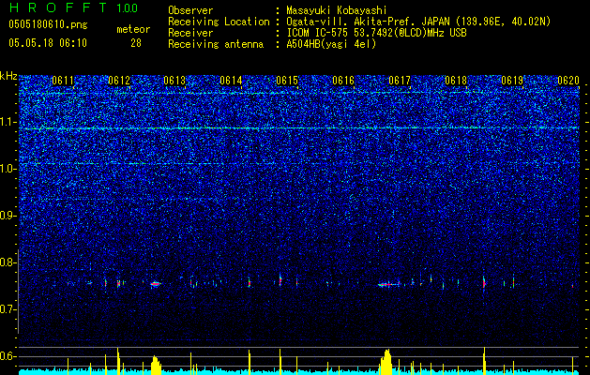Click the 1.0 kHz axis label
This screenshot has width=590, height=375.
click(8, 169)
